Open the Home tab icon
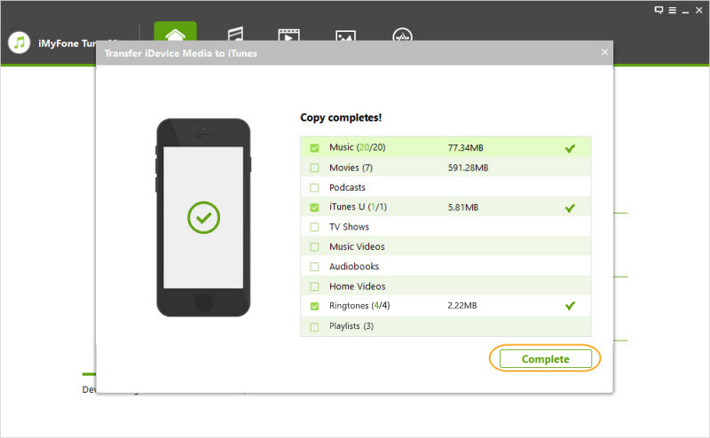Image resolution: width=710 pixels, height=438 pixels. click(175, 31)
